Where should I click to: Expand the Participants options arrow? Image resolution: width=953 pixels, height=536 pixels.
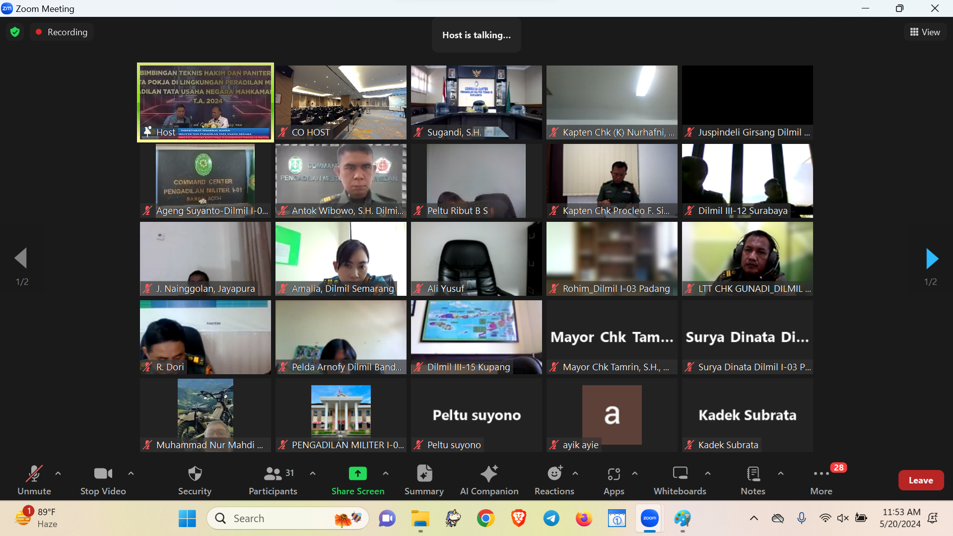tap(313, 473)
